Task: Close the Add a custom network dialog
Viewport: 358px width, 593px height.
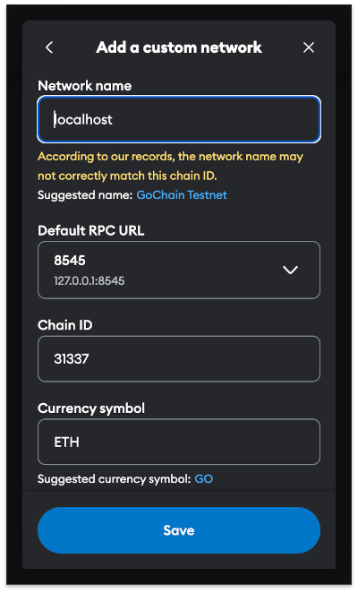Action: [x=309, y=47]
